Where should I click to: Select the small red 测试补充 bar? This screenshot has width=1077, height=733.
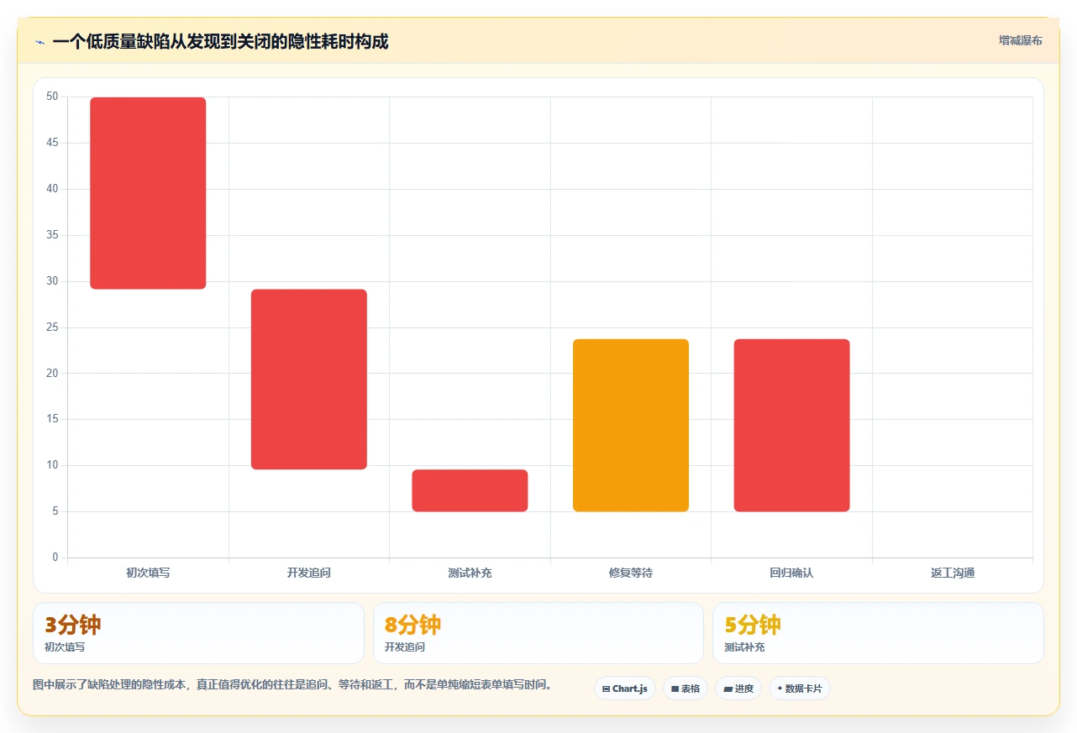(x=470, y=490)
